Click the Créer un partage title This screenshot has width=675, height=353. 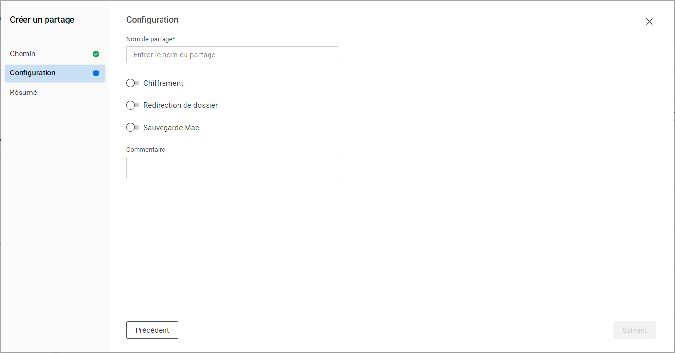tap(42, 20)
